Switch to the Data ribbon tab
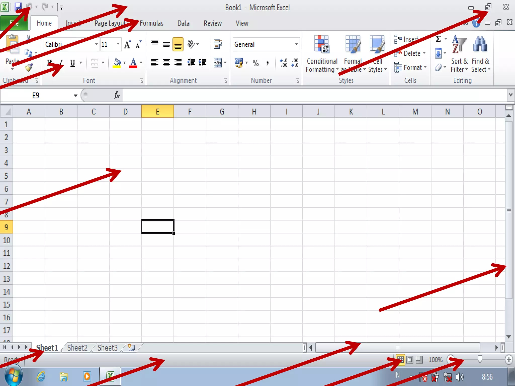The image size is (515, 386). pyautogui.click(x=183, y=23)
